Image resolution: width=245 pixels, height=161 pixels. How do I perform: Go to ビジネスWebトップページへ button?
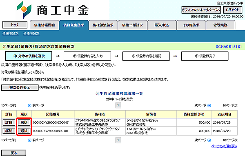(201, 10)
